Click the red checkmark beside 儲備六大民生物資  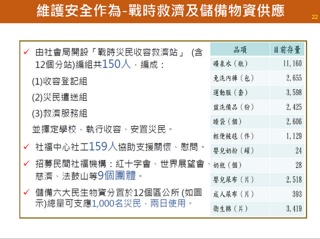pyautogui.click(x=26, y=192)
